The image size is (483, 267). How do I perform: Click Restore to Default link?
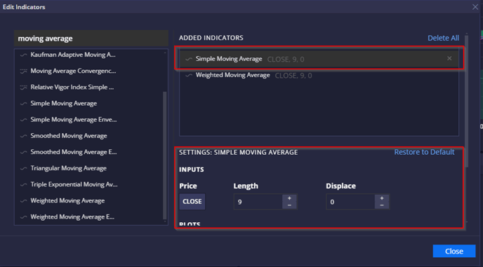[x=424, y=152]
